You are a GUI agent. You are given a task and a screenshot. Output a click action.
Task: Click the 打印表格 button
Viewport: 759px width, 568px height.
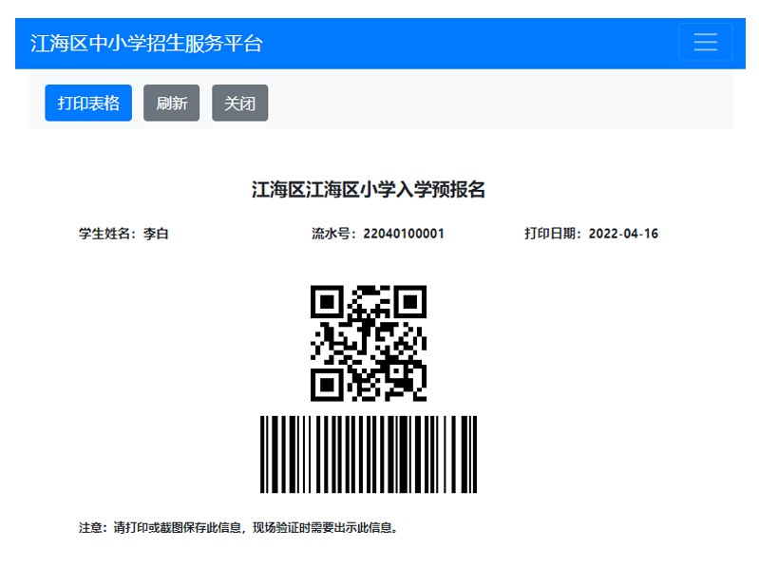88,103
